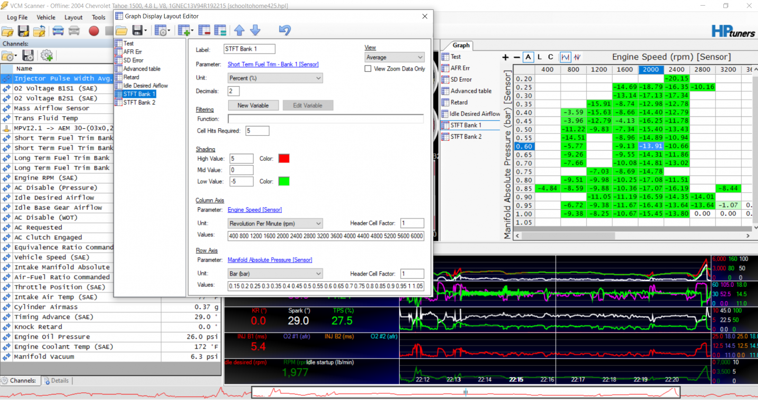Select STFT Bank 2 in editor list
Viewport: 758px width, 400px height.
(x=139, y=102)
